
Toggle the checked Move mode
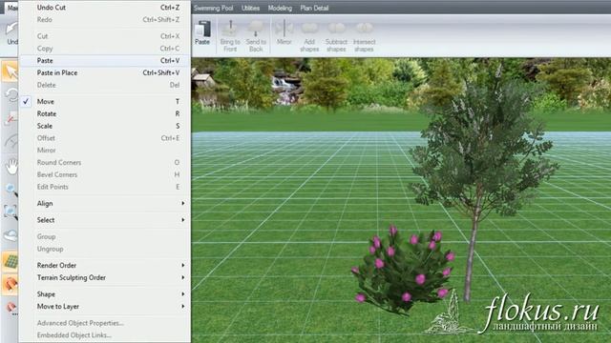(105, 102)
